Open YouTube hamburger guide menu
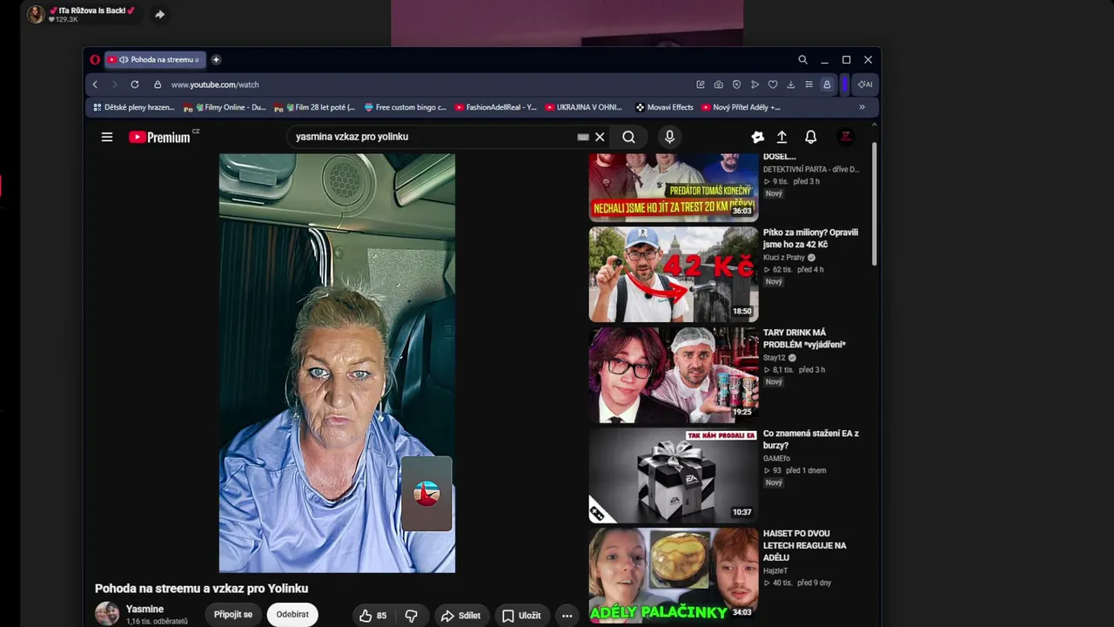This screenshot has width=1114, height=627. pos(107,137)
